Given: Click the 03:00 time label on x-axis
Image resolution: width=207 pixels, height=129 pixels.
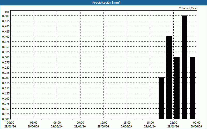Looking at the screenshot, I should (34, 123).
